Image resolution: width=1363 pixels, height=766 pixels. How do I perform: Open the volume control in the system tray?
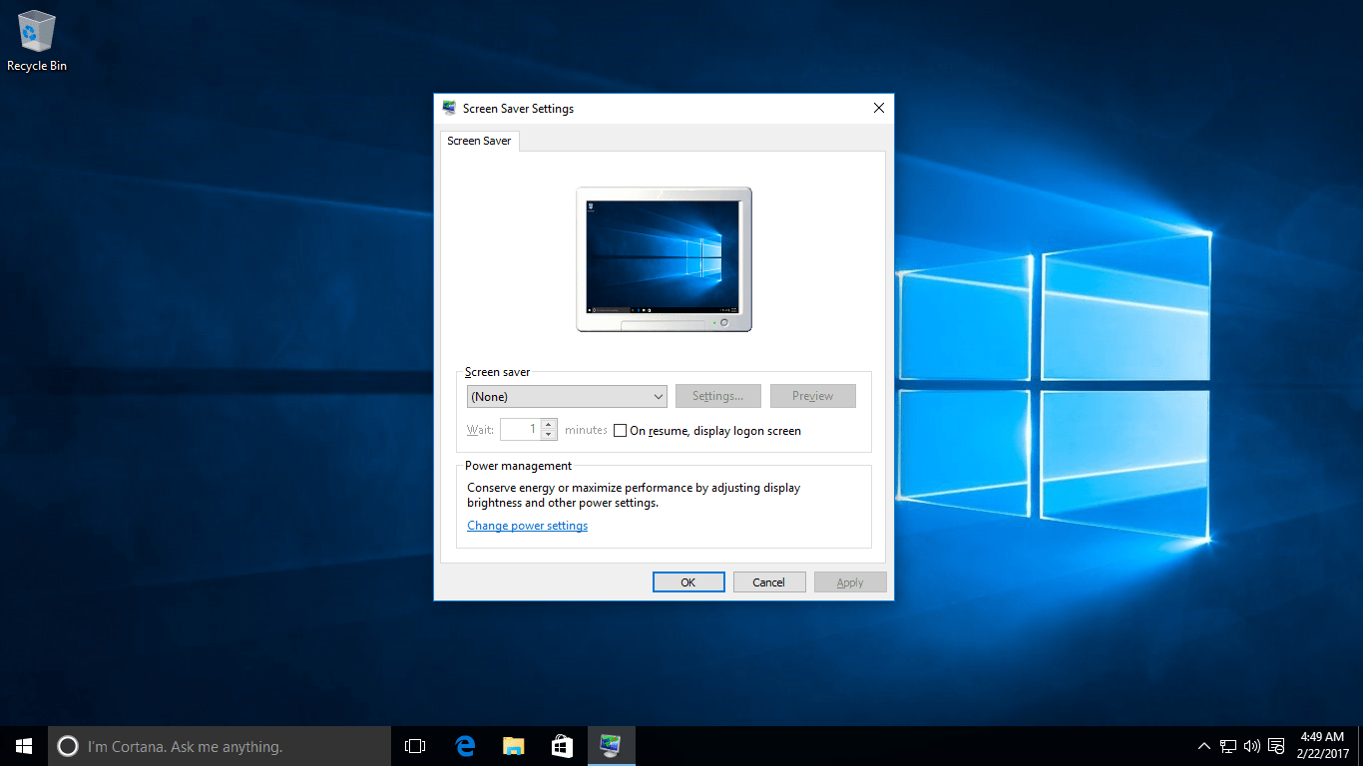click(1252, 746)
